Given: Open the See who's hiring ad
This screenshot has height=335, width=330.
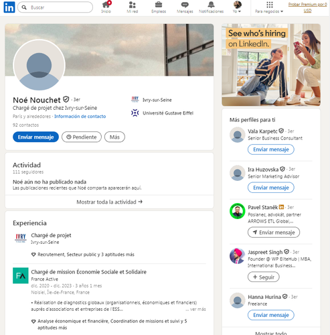Looking at the screenshot, I should coord(271,65).
